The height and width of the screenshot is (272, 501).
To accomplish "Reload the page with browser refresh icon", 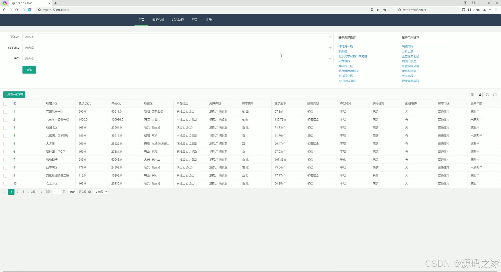I will coord(17,10).
